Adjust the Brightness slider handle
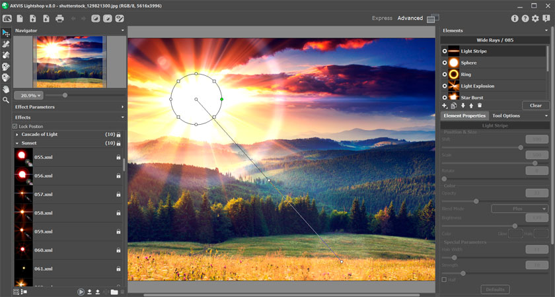 [x=515, y=226]
